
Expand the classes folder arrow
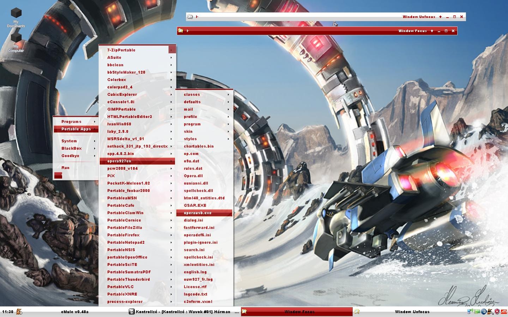click(229, 95)
